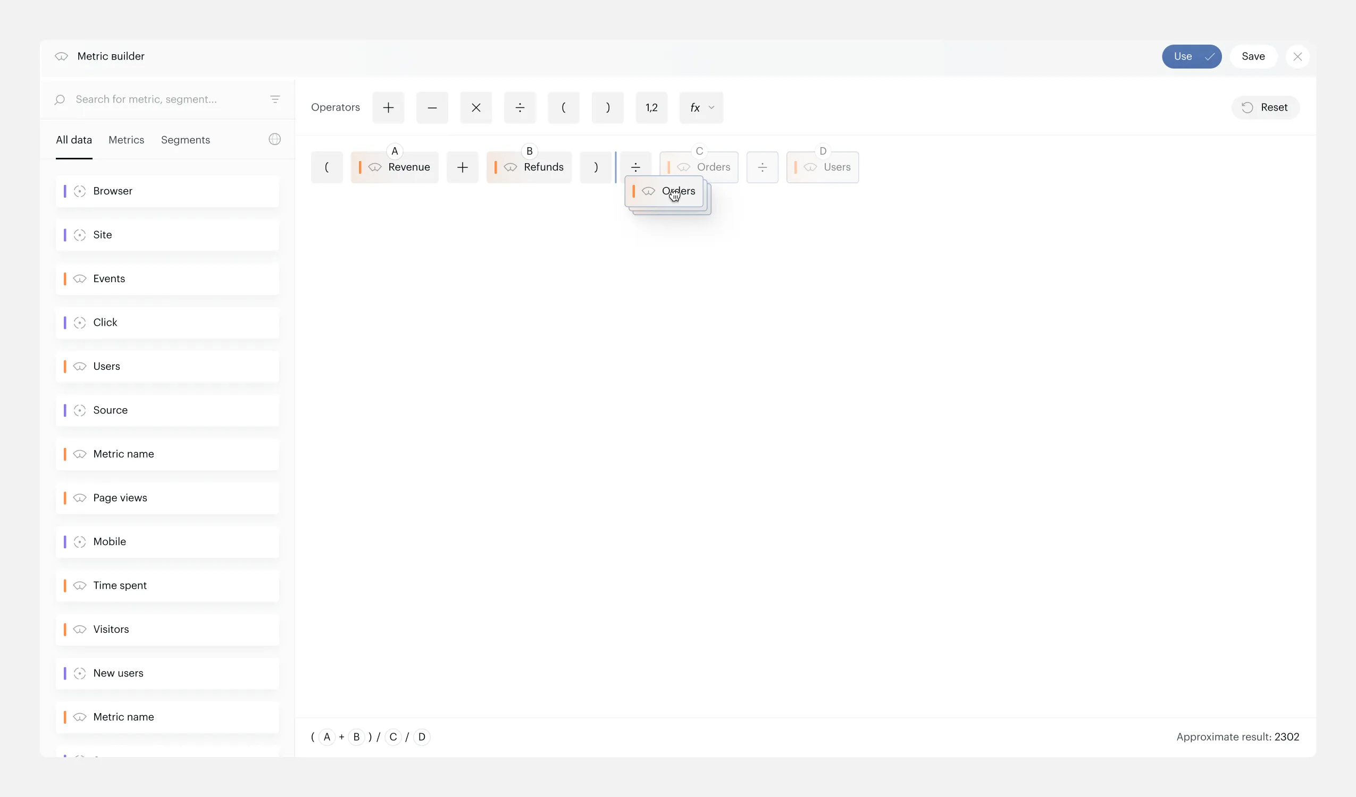This screenshot has height=797, width=1356.
Task: Click the divide operator in the Operators toolbar
Action: pos(520,107)
